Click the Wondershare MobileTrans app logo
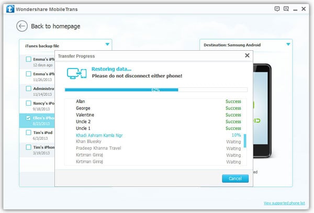Viewport: 314px width, 213px height. (x=10, y=9)
